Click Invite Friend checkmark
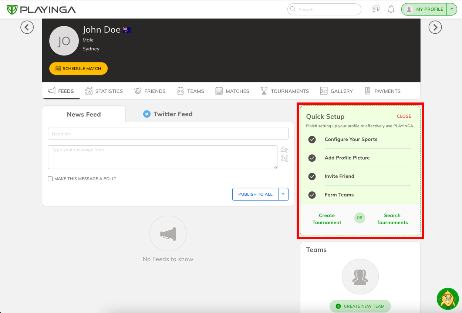Image resolution: width=462 pixels, height=313 pixels. (312, 176)
